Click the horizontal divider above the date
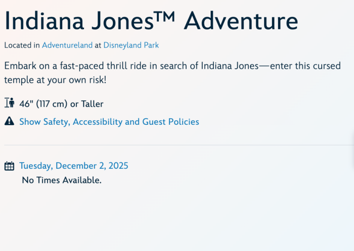354x251 pixels. point(177,145)
